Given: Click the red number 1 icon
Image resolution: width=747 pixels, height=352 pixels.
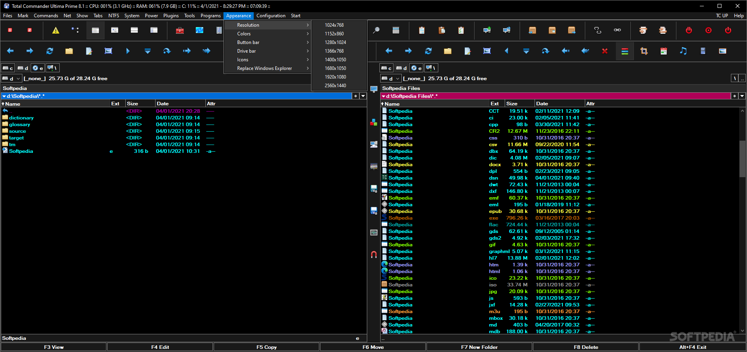Looking at the screenshot, I should (x=10, y=30).
